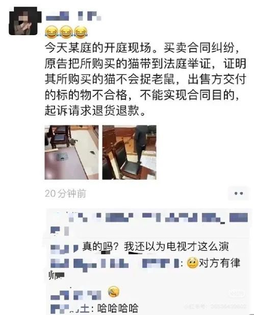Tap the first laughing-crying emoji

51,32
